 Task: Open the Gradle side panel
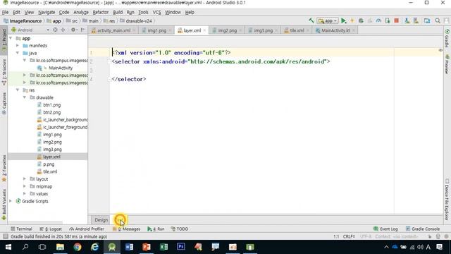coord(447,38)
